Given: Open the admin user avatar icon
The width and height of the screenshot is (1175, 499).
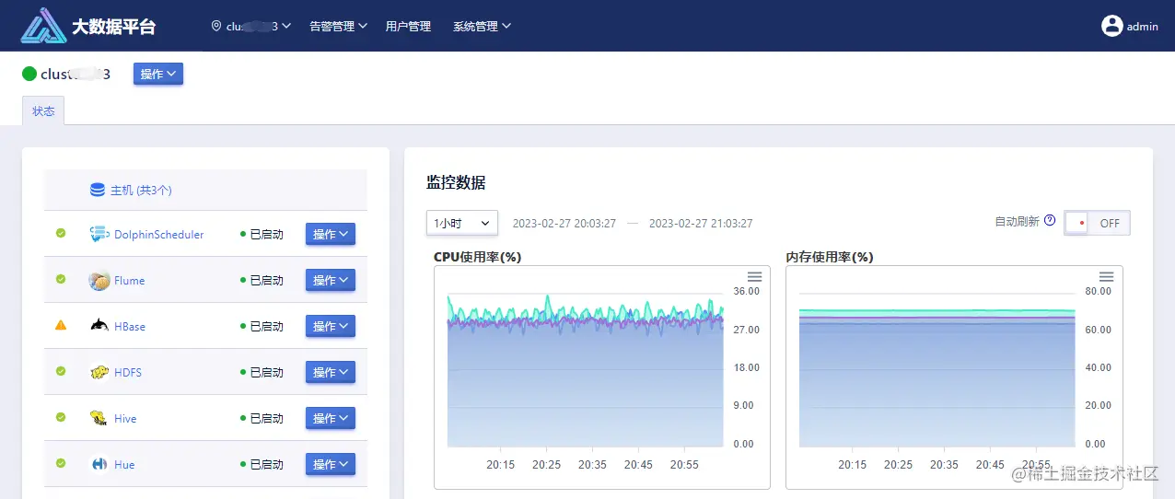Looking at the screenshot, I should tap(1112, 26).
